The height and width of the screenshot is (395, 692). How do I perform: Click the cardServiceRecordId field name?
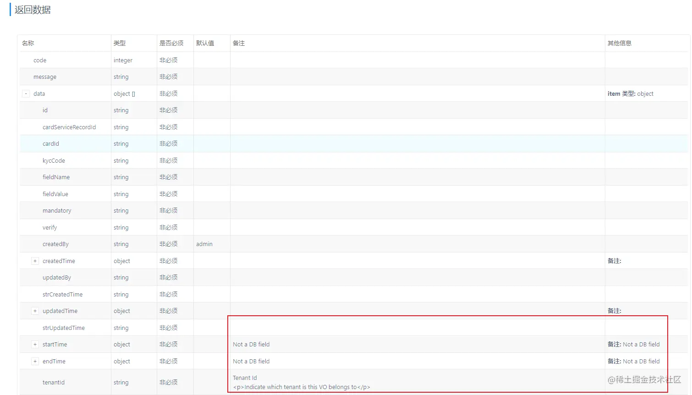(69, 127)
